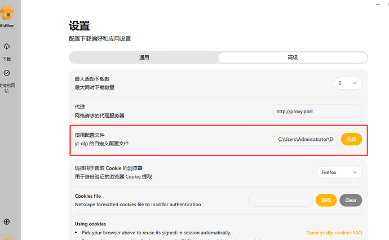This screenshot has width=389, height=240.
Task: Open yt-dlp cookies FAQ link
Action: pyautogui.click(x=334, y=233)
